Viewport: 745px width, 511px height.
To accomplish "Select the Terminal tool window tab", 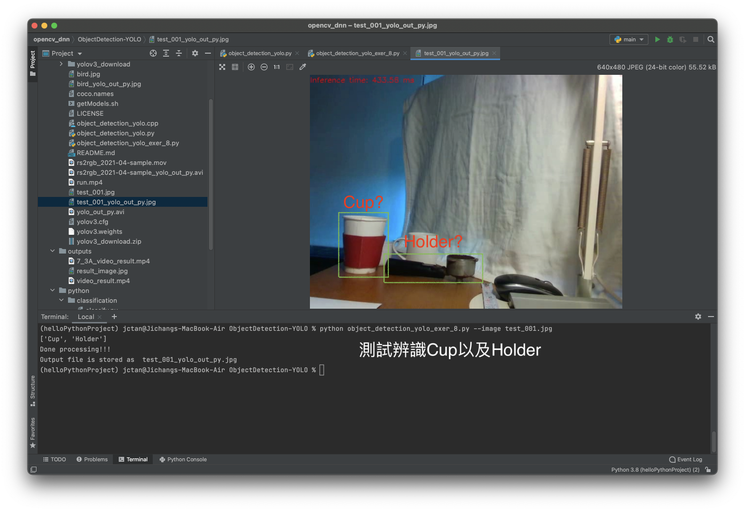I will point(133,459).
